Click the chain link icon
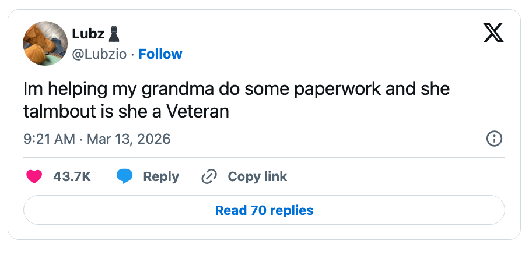Screen dimensions: 532x255 [209, 176]
